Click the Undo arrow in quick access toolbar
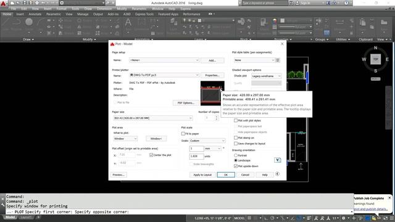Screen dimensions: 395x222 (x=43, y=3)
